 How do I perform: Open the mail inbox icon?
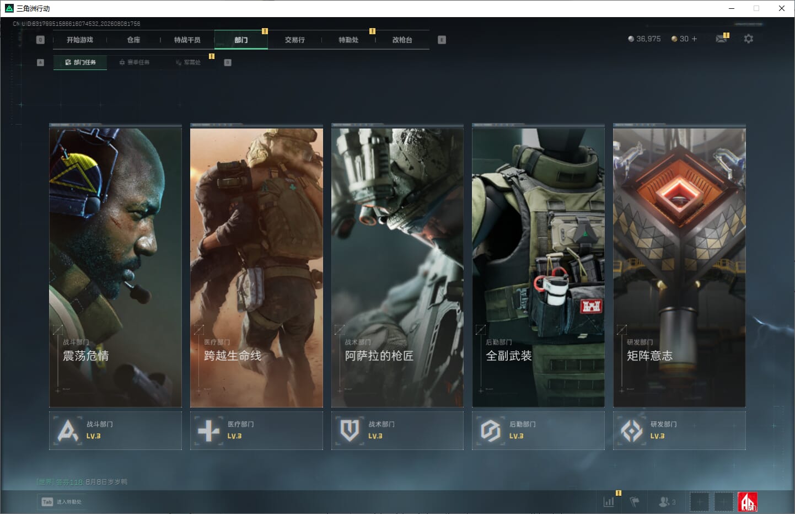pos(721,39)
